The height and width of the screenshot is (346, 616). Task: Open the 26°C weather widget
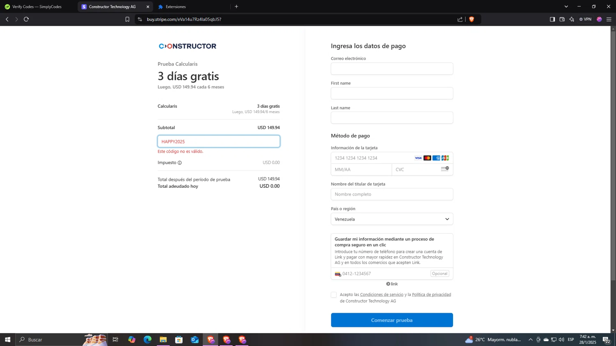click(493, 339)
